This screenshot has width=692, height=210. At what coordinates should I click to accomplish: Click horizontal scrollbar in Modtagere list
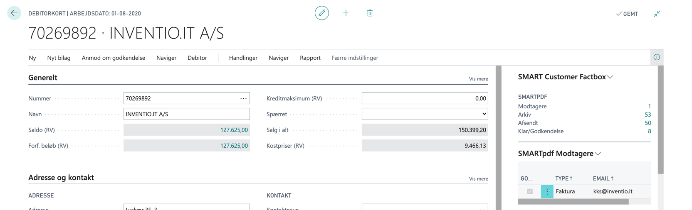[573, 201]
